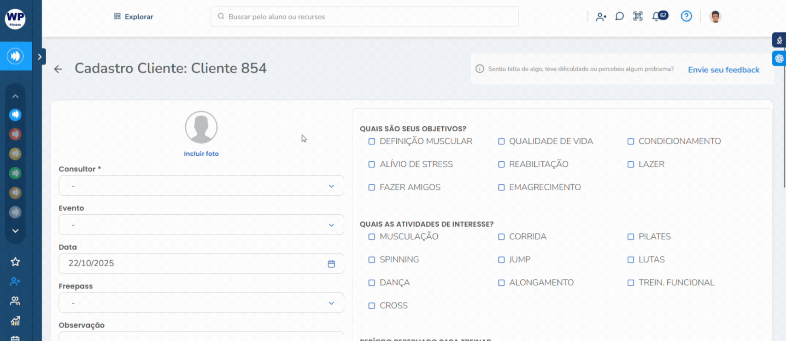Click the QR code scanner icon
This screenshot has width=786, height=341.
tap(638, 17)
